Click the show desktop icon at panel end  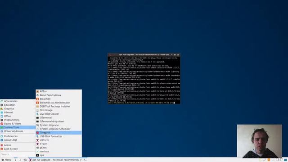pyautogui.click(x=286, y=160)
